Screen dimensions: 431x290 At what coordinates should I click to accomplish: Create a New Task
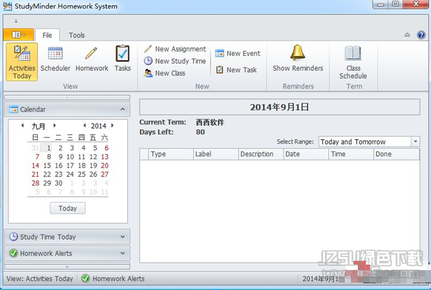tap(236, 70)
